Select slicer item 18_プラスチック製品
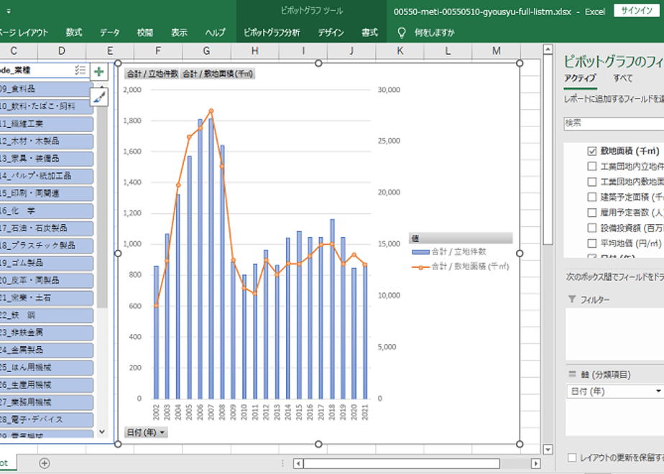Image resolution: width=664 pixels, height=474 pixels. click(x=46, y=246)
